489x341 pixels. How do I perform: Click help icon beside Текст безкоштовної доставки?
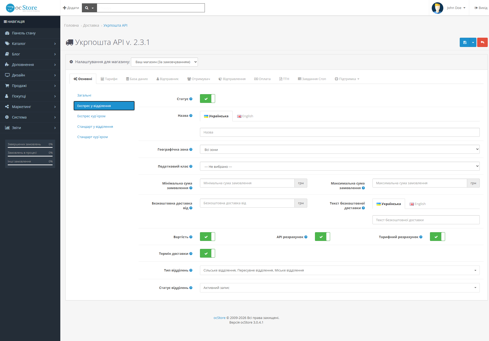click(363, 208)
